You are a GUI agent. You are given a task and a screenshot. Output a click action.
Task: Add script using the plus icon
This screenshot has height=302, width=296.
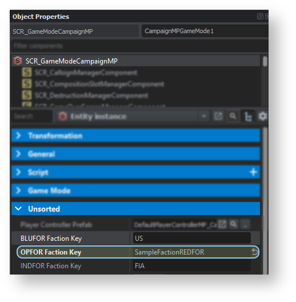coord(253,172)
